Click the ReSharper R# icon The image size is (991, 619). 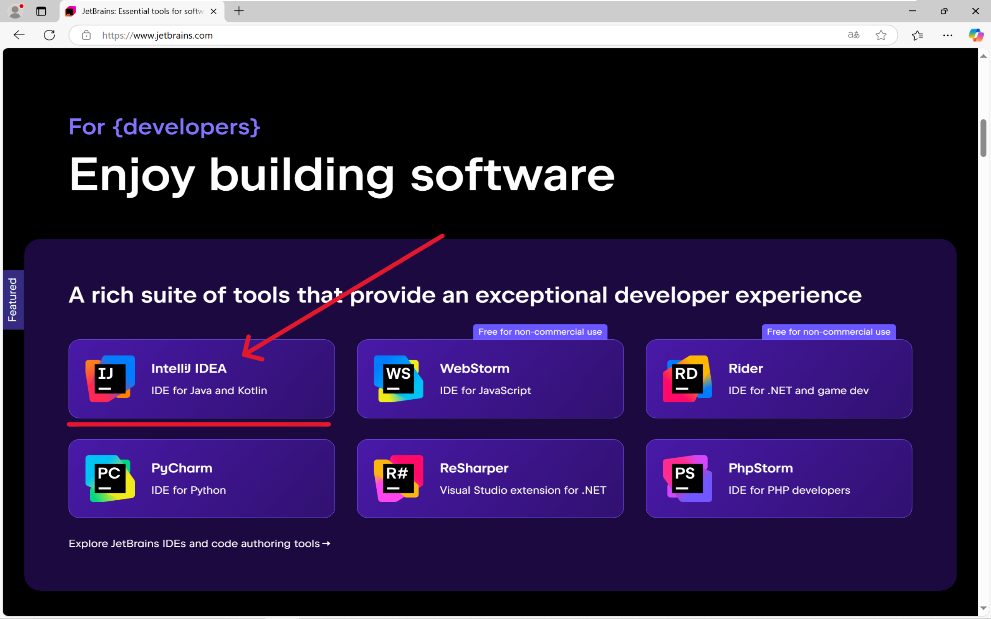pos(397,478)
